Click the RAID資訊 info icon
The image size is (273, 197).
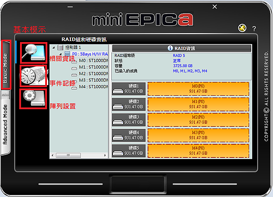(170, 48)
